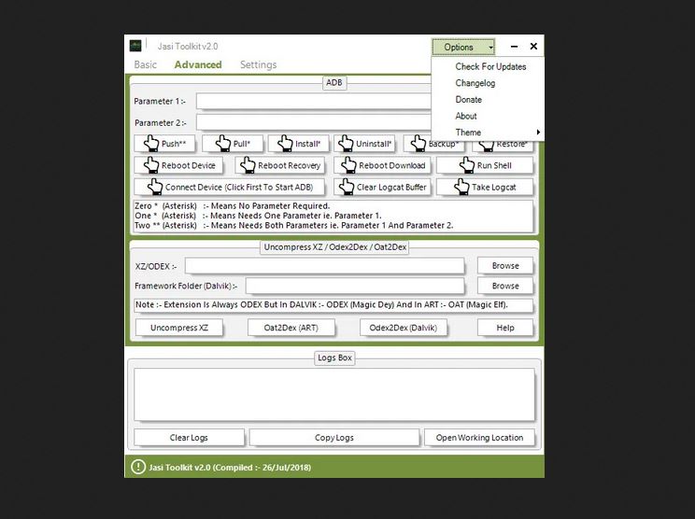The image size is (695, 519).
Task: Click the Pull* hand button
Action: point(233,144)
